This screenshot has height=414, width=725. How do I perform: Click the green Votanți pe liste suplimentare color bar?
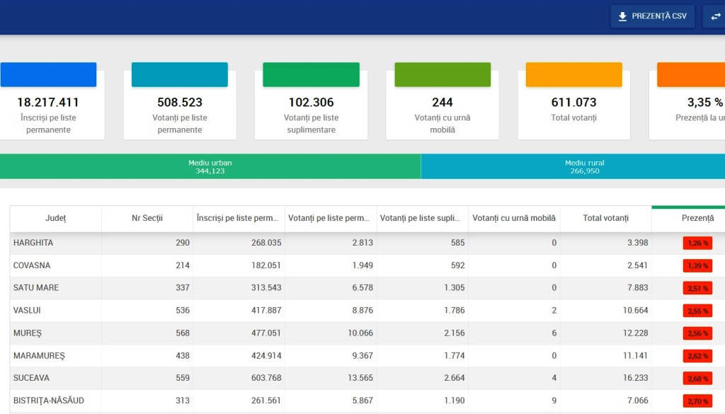pos(312,74)
